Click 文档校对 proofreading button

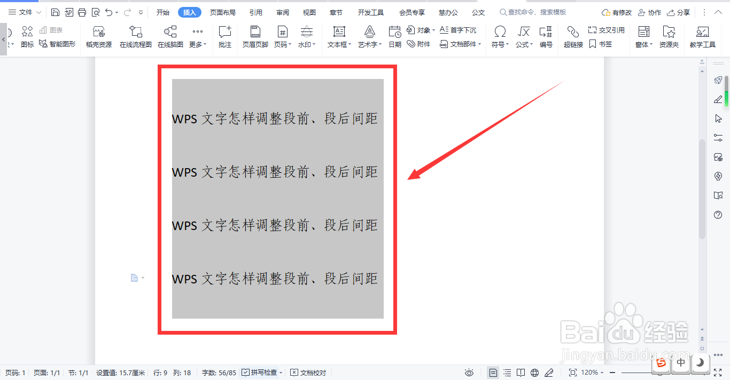click(x=308, y=373)
